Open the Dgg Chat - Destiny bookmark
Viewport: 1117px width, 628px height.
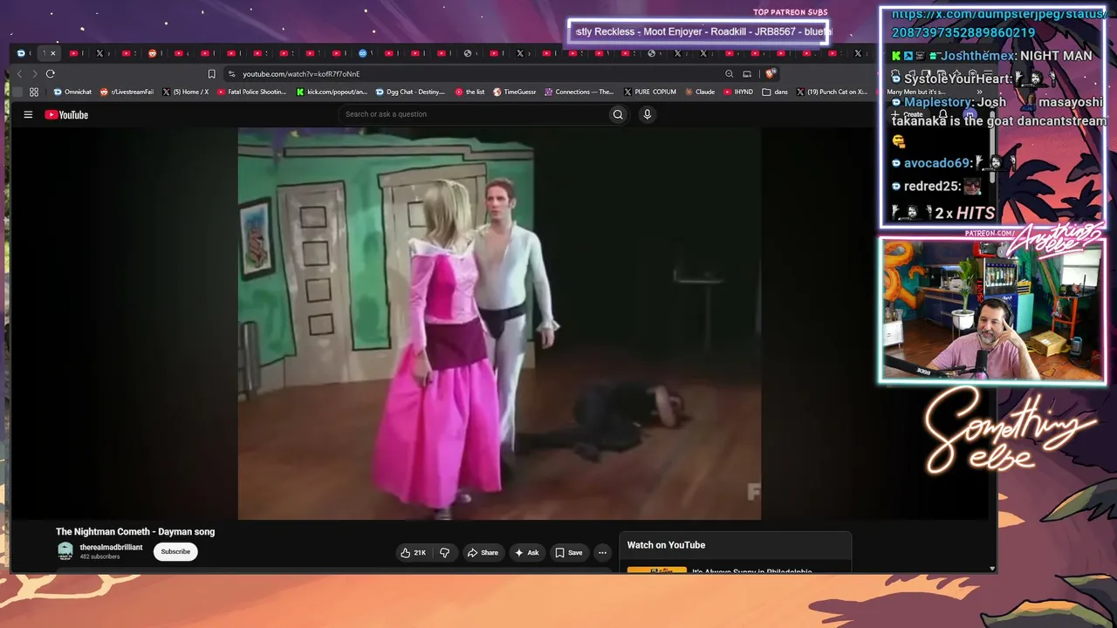click(x=410, y=92)
